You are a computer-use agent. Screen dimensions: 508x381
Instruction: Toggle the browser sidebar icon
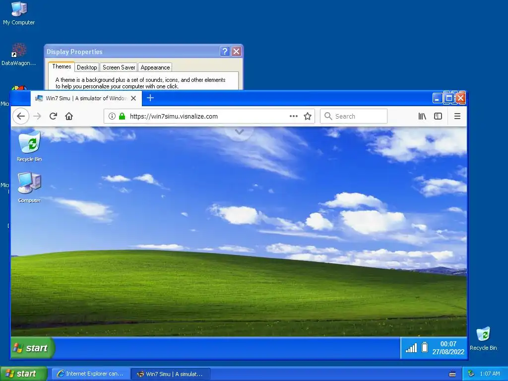(x=438, y=116)
